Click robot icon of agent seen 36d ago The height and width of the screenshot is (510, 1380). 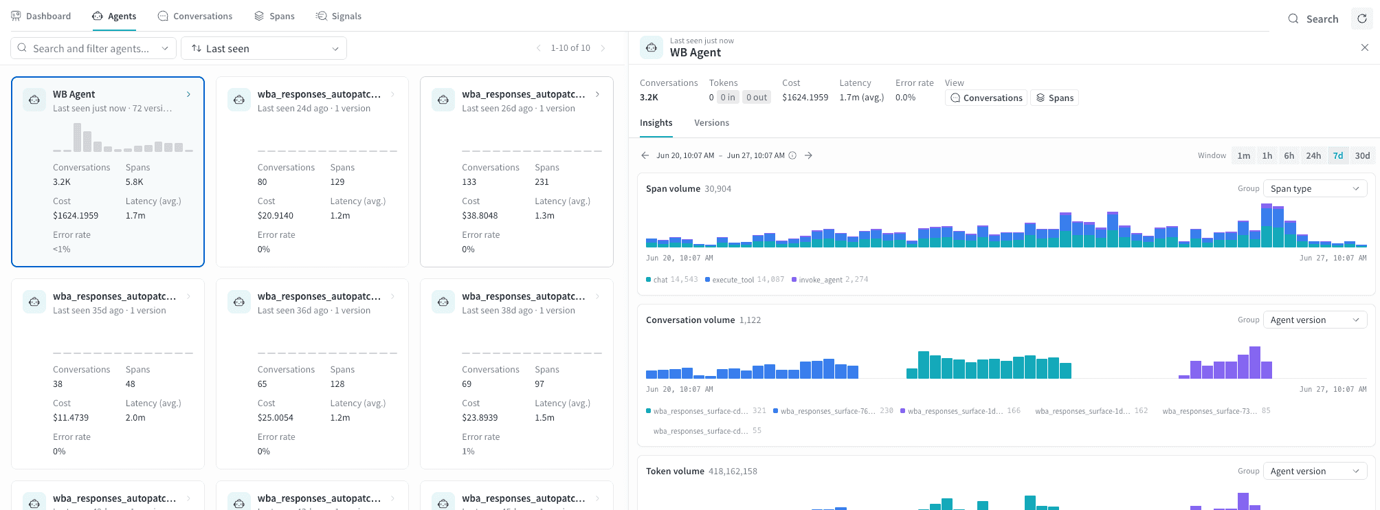239,302
